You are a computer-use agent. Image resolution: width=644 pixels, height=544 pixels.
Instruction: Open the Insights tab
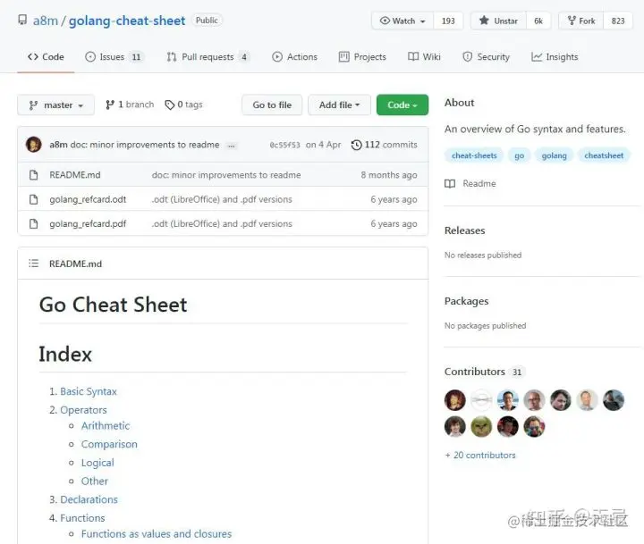coord(555,56)
